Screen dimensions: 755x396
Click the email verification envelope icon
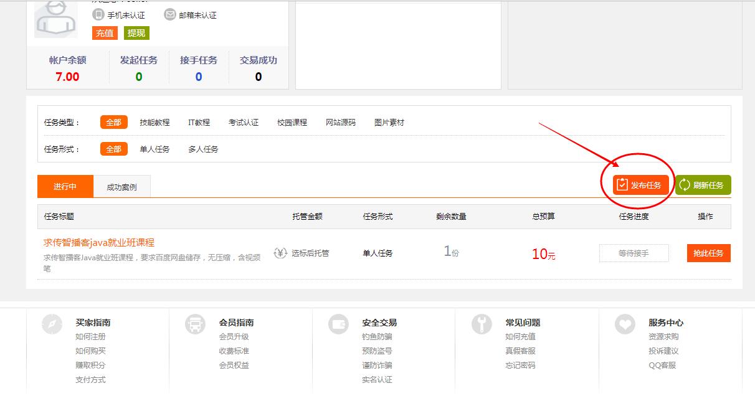pyautogui.click(x=169, y=14)
